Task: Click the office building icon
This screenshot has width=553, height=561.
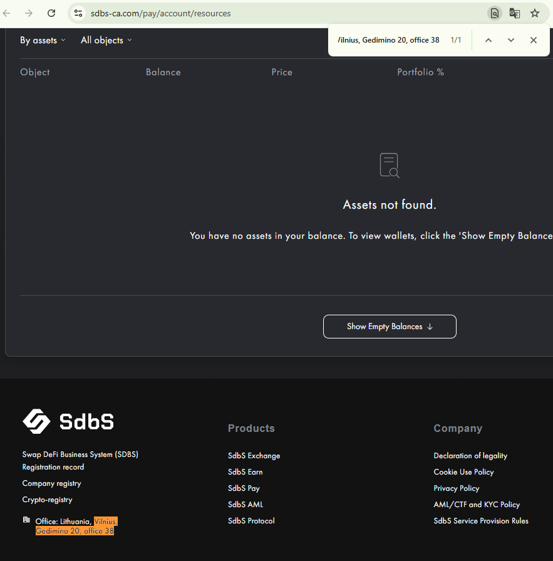Action: [x=26, y=520]
